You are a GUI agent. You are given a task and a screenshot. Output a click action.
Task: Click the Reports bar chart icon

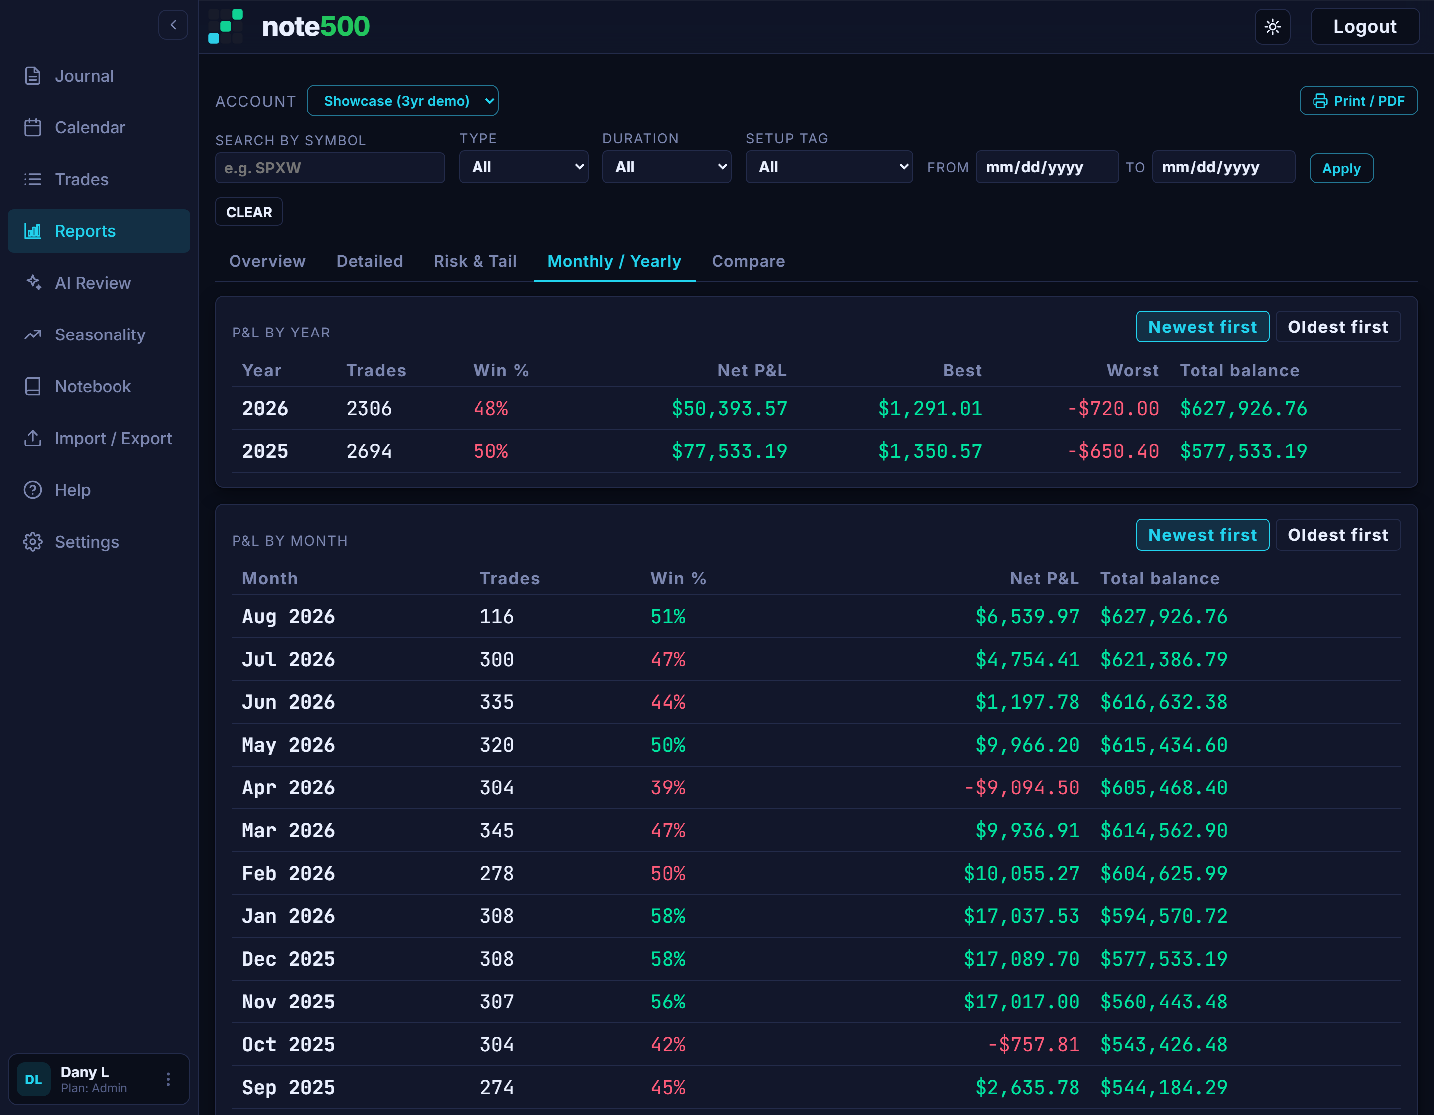point(33,231)
